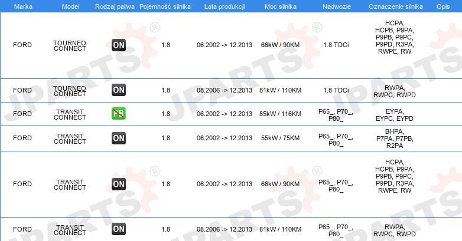Image resolution: width=462 pixels, height=241 pixels.
Task: Click the ON fuel icon for Transit Connect 66kW
Action: 119,184
